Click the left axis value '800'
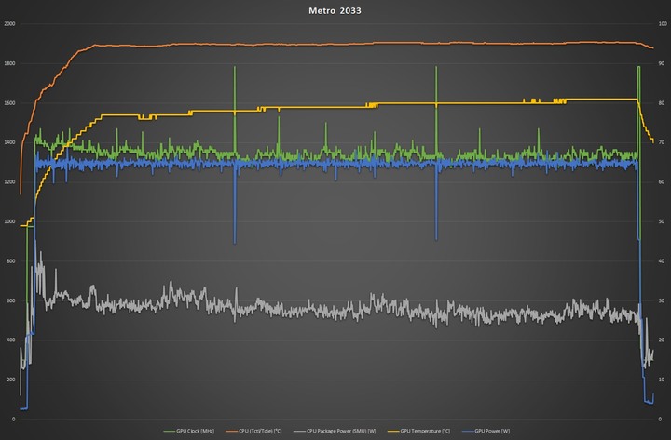Image resolution: width=671 pixels, height=440 pixels. click(x=10, y=261)
